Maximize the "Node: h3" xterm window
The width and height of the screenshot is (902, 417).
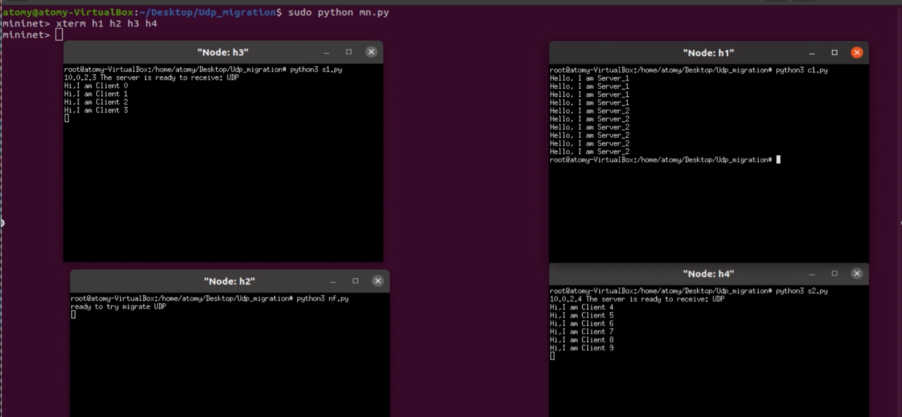coord(348,52)
